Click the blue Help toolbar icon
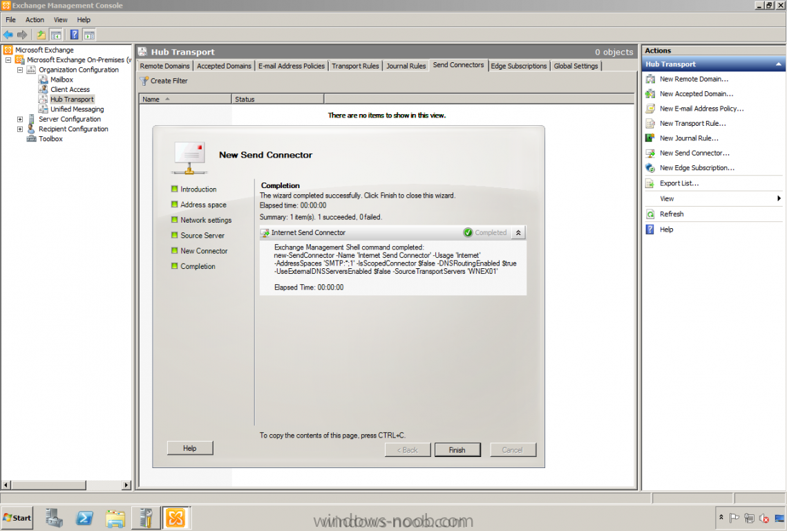 [75, 35]
